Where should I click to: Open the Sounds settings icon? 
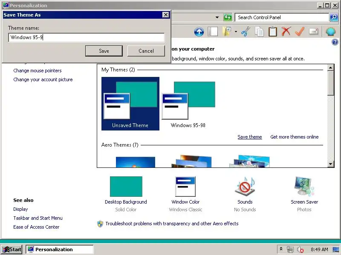click(x=245, y=187)
